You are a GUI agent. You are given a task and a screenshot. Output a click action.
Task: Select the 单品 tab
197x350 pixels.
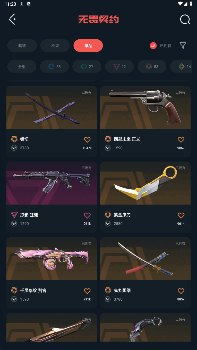(x=88, y=46)
